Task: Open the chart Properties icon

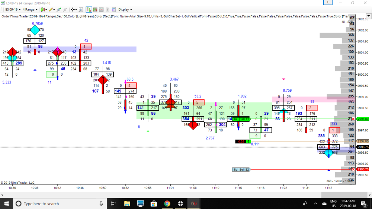Action: click(x=114, y=9)
